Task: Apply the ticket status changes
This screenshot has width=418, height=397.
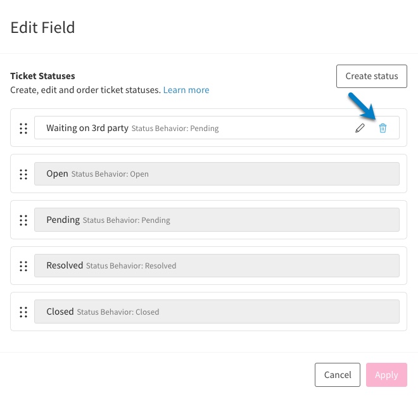Action: pos(386,375)
